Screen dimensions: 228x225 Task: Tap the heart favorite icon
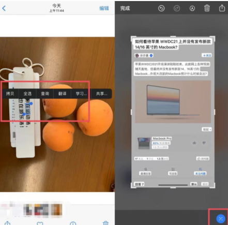pyautogui.click(x=40, y=223)
